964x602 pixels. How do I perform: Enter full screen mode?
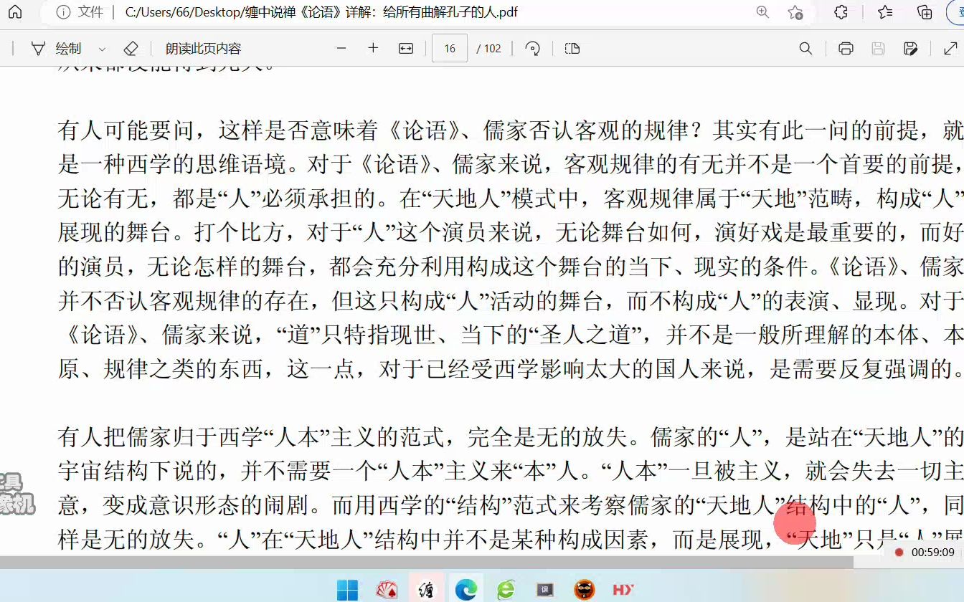tap(950, 49)
